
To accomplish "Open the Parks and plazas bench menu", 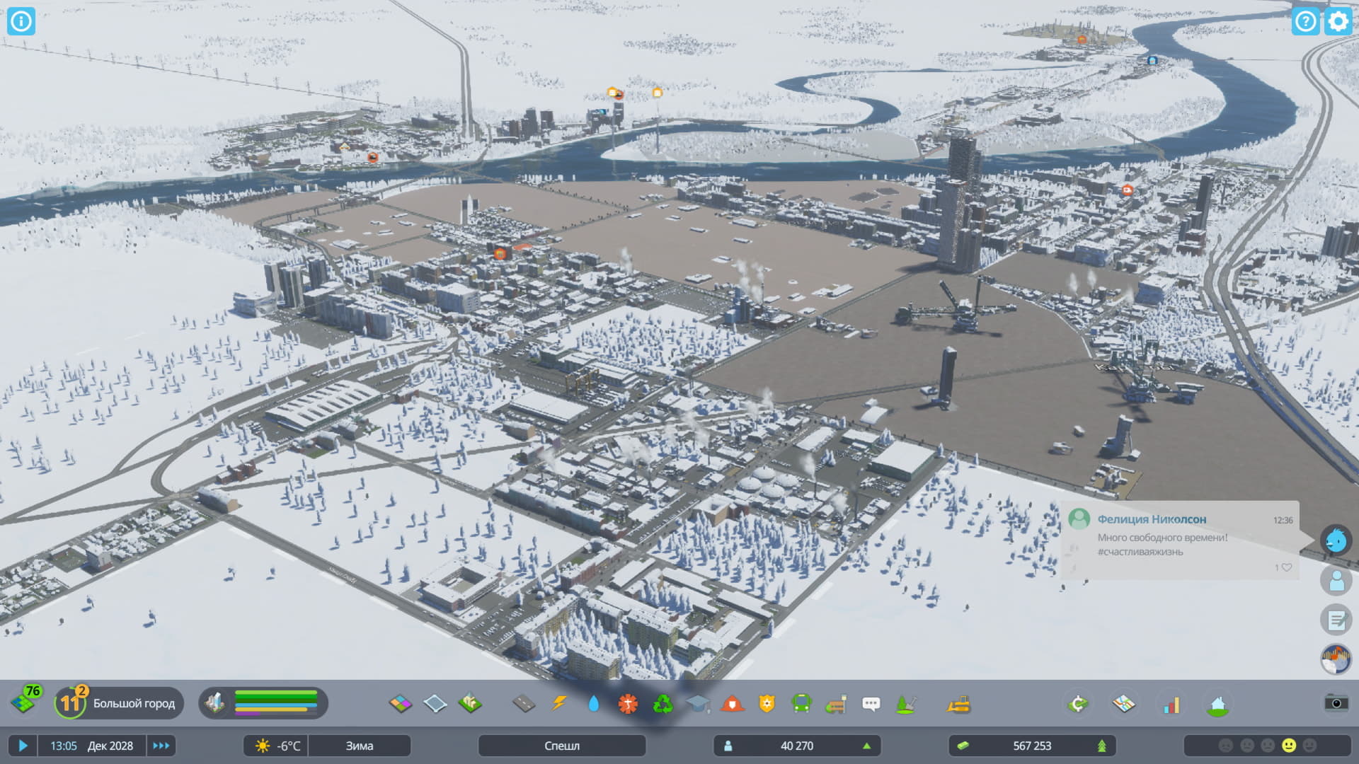I will [x=836, y=703].
